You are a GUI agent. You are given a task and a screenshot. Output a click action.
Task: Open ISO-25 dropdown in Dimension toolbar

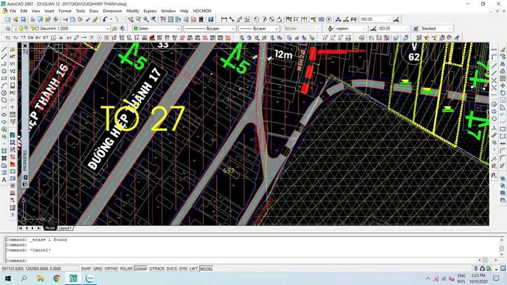376,19
